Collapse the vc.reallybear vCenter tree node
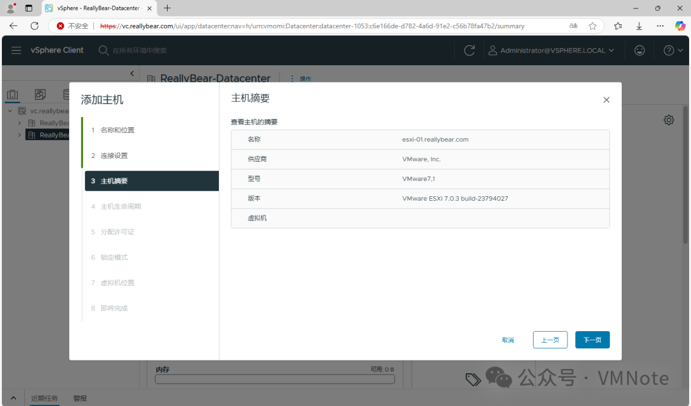Viewport: 691px width, 406px height. [x=10, y=111]
